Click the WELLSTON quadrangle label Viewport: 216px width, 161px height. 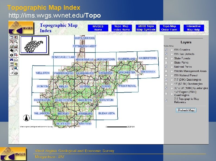click(x=42, y=73)
